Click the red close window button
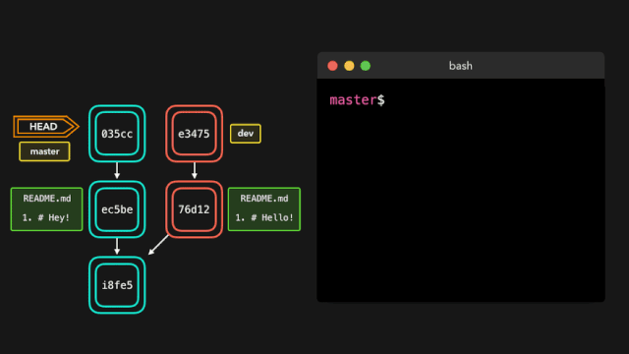Screen dimensions: 629x354 click(x=332, y=66)
